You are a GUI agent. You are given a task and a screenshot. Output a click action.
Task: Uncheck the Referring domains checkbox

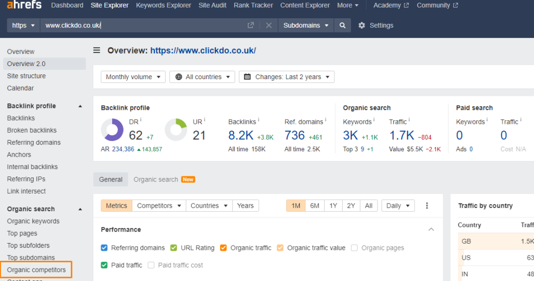(x=104, y=248)
